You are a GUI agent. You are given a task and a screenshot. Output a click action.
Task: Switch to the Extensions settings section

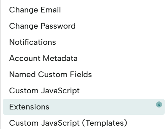click(x=84, y=107)
